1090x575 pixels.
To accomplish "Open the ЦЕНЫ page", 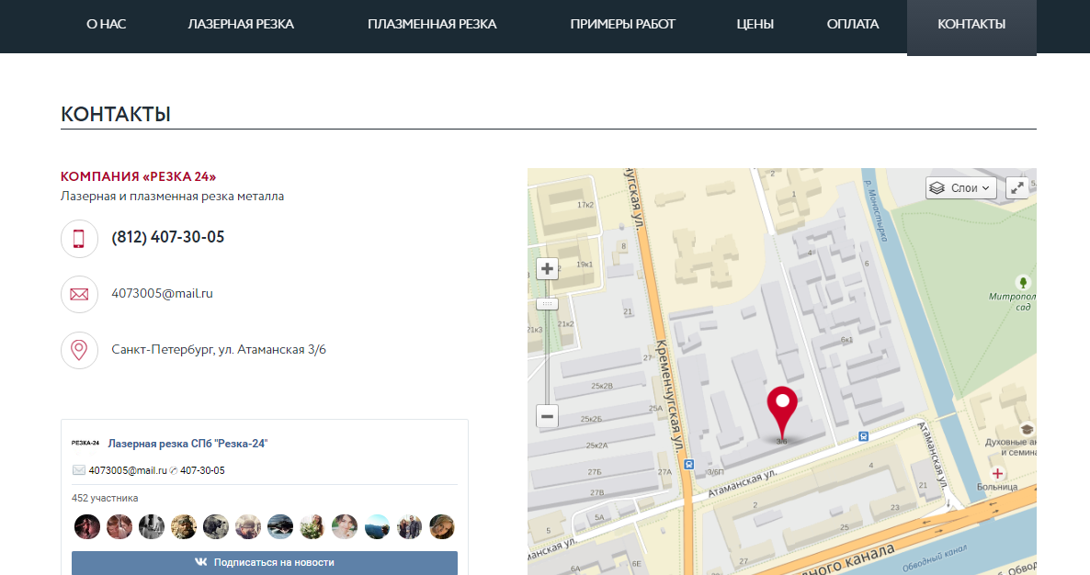I will click(x=755, y=24).
